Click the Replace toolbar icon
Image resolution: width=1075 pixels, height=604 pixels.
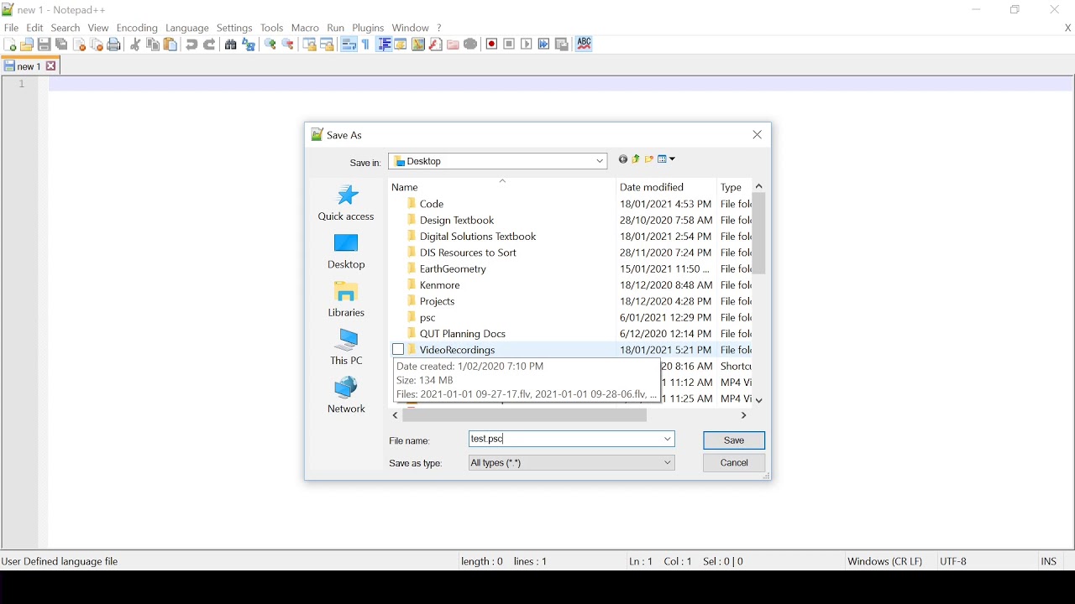tap(249, 44)
